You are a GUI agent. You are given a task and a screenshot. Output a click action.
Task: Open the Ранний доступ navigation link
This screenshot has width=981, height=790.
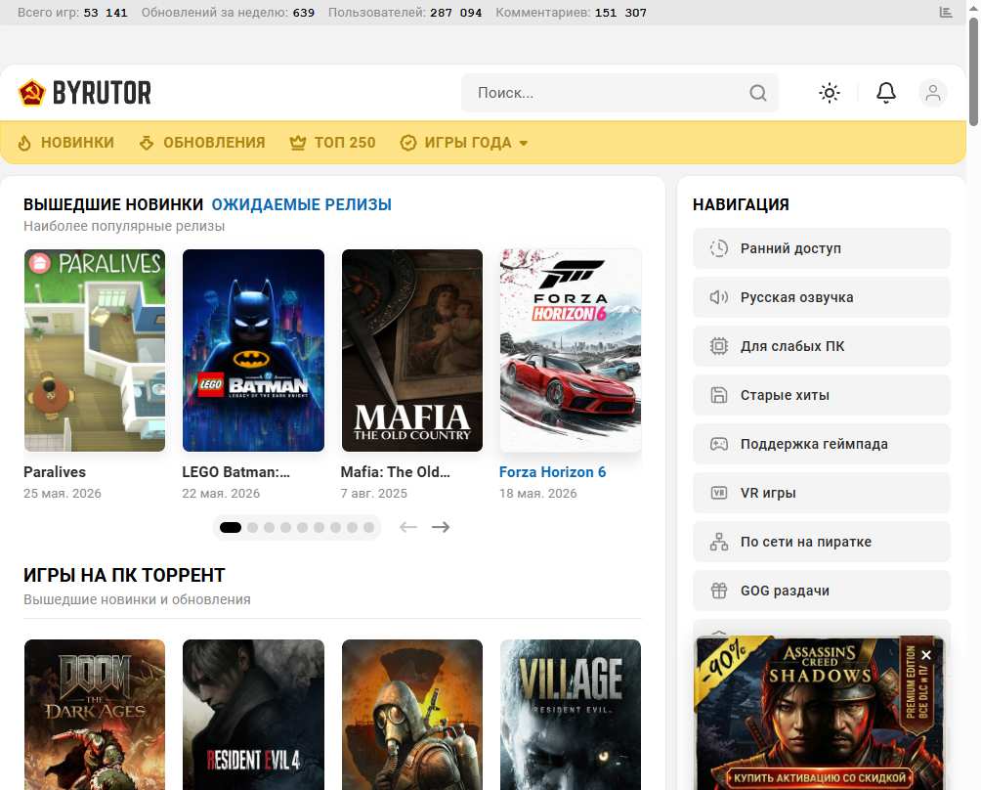(x=822, y=248)
